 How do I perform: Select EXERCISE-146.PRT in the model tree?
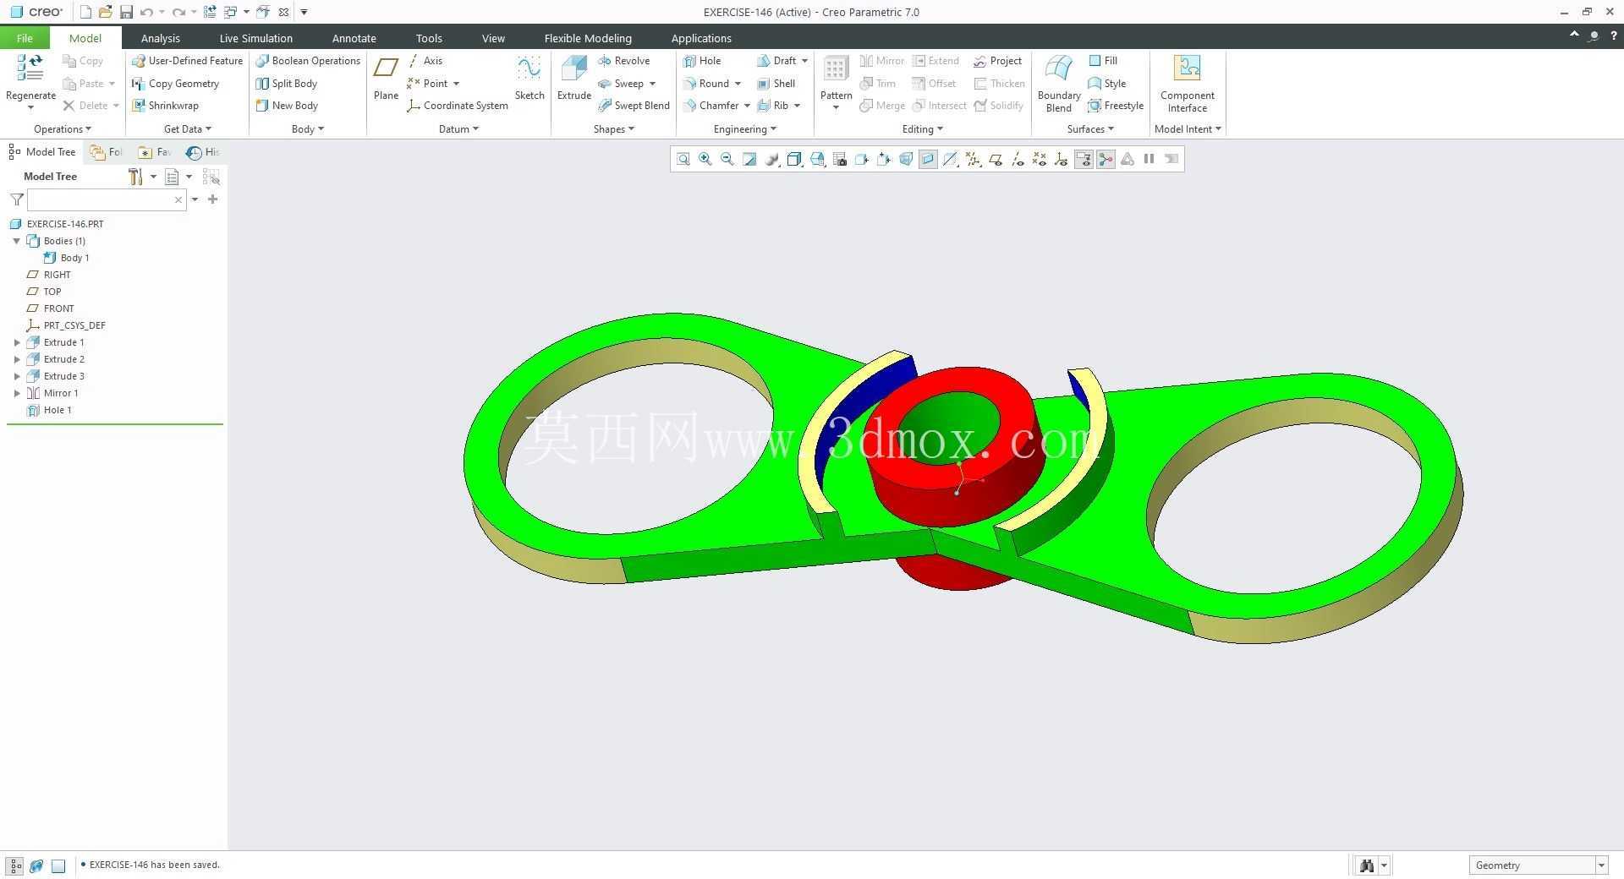[x=57, y=224]
